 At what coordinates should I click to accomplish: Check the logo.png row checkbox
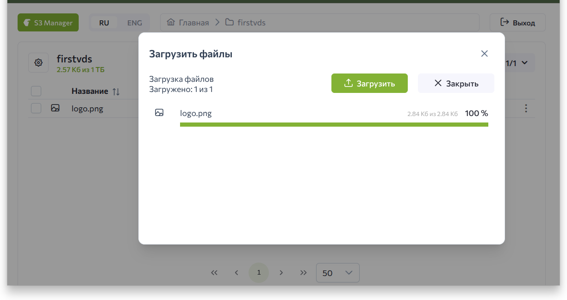36,109
